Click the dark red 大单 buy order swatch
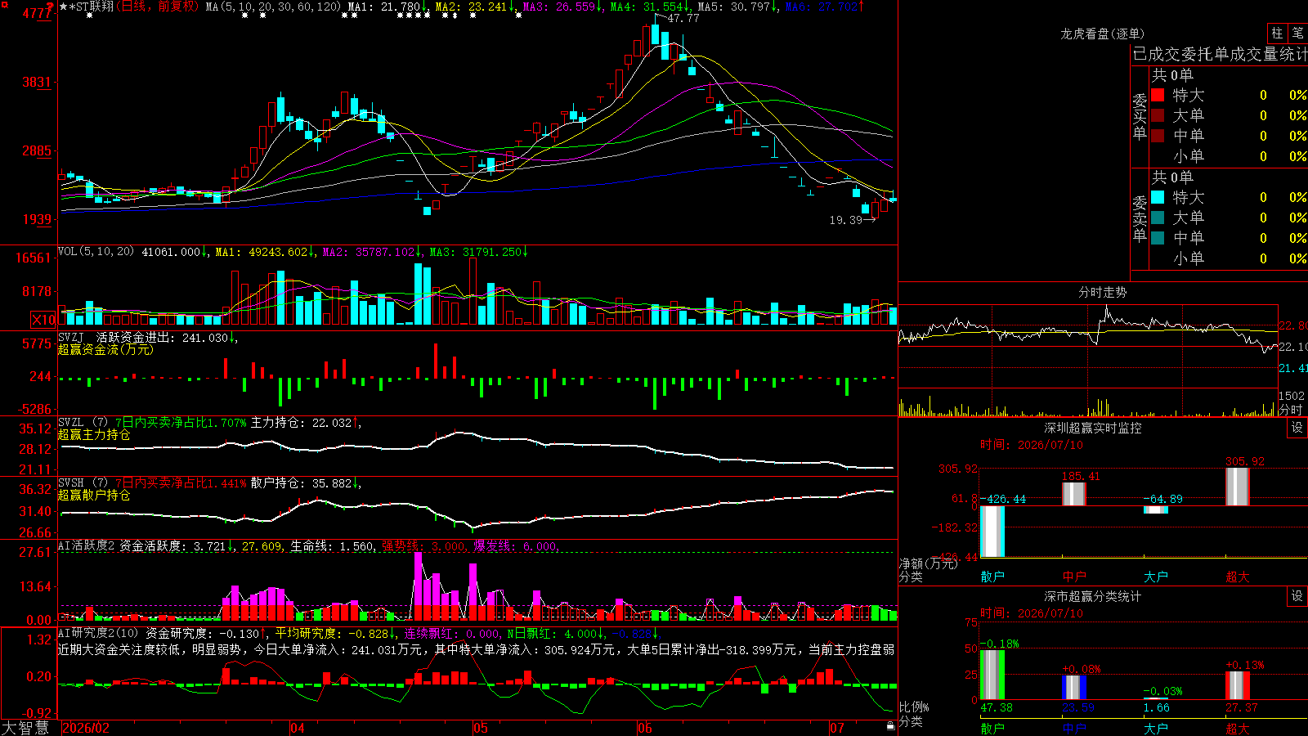 (1158, 115)
